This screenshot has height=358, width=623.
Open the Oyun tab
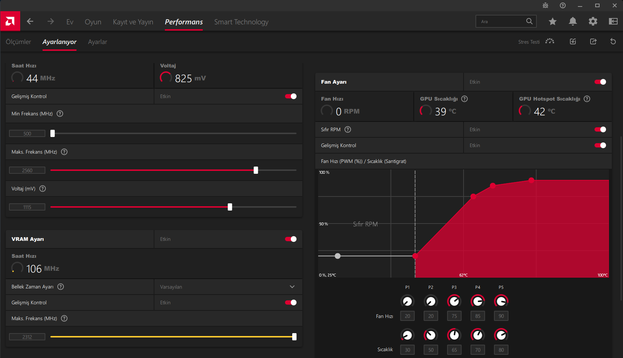point(93,22)
